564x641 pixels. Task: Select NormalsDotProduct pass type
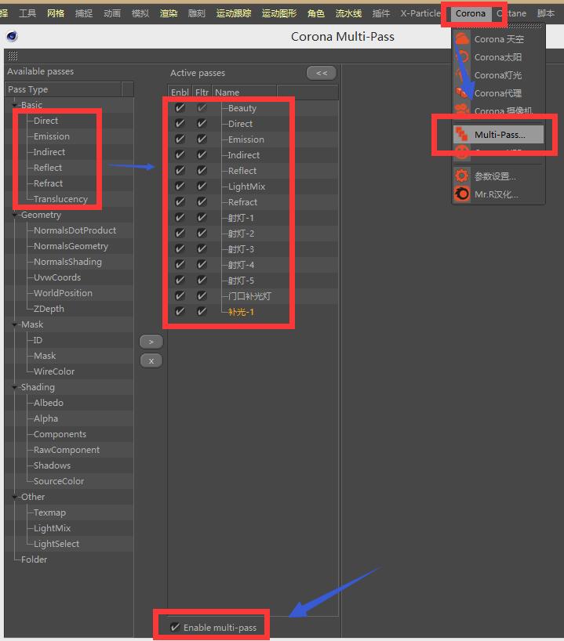[x=75, y=230]
